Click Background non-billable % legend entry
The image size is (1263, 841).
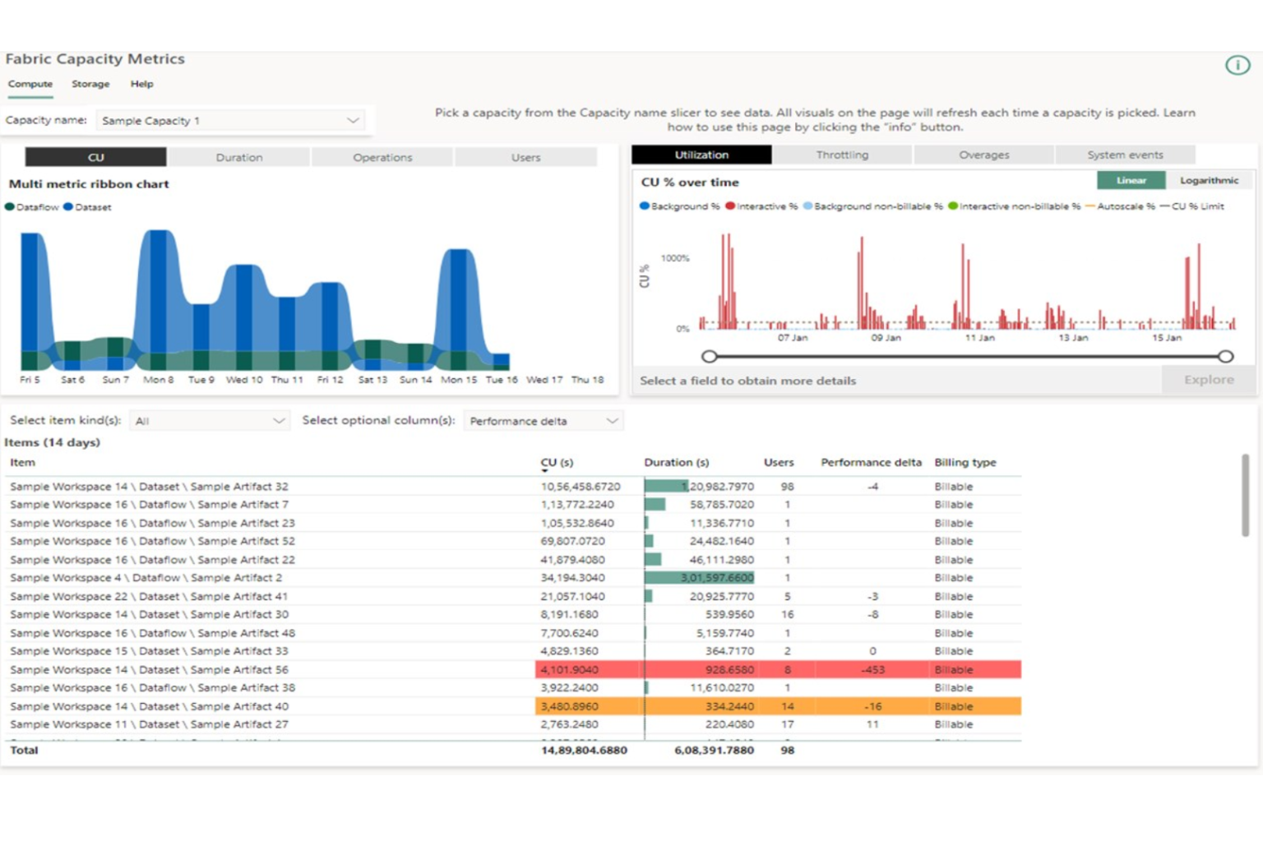coord(872,206)
